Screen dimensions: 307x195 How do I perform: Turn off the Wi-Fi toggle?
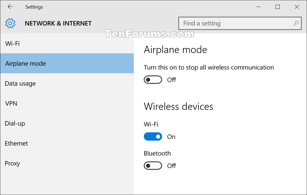(x=153, y=136)
